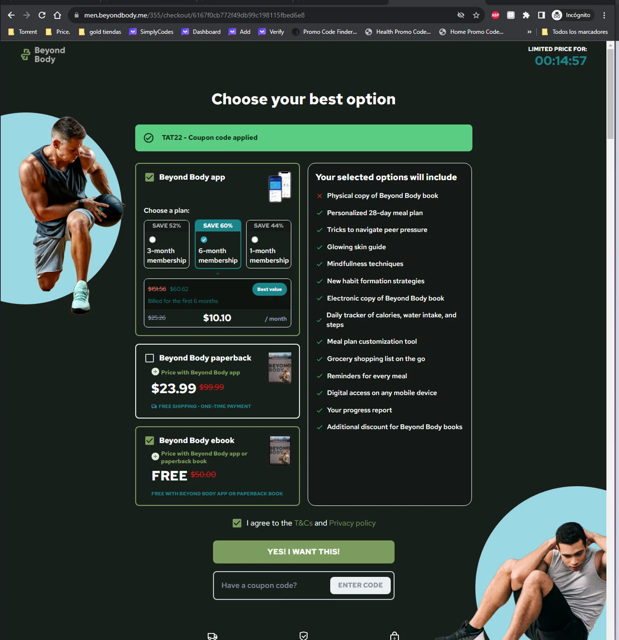
Task: Reload the page with refresh icon
Action: click(x=42, y=15)
